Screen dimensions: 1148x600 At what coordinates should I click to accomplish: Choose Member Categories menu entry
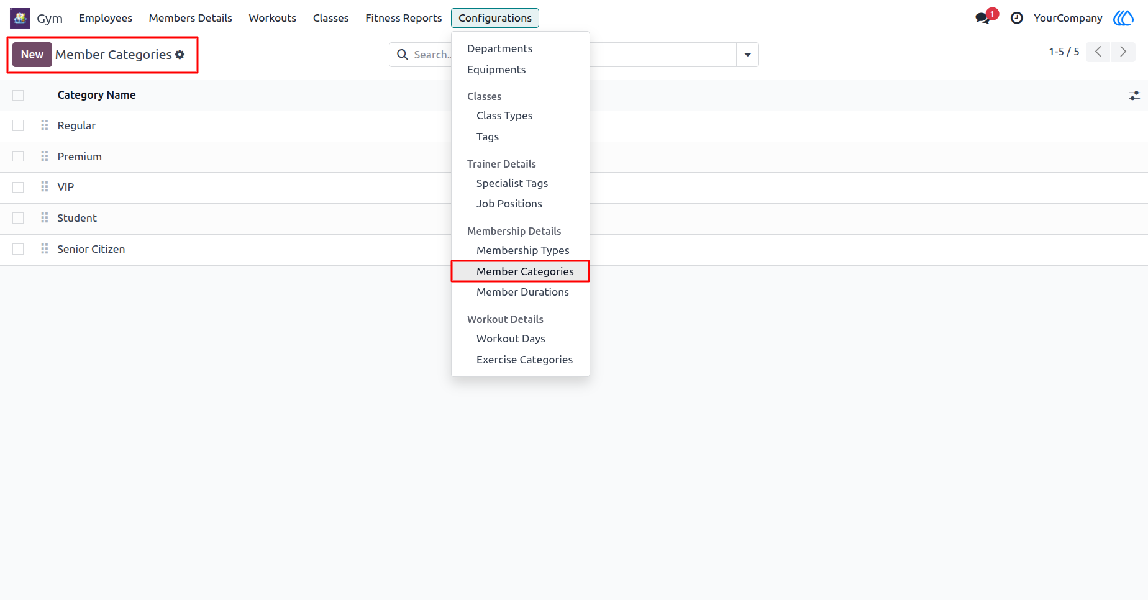[x=521, y=271]
